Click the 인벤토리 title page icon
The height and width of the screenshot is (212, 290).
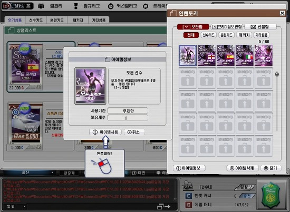click(173, 13)
